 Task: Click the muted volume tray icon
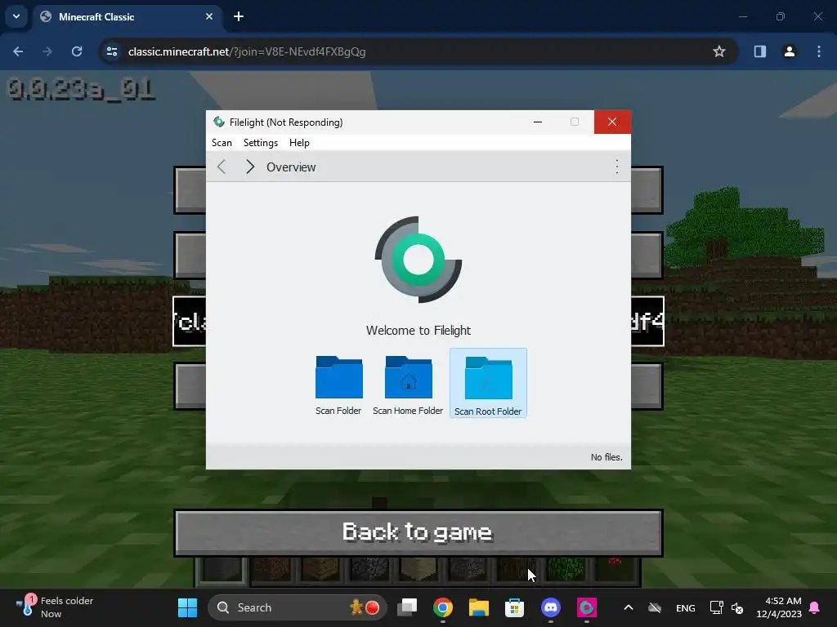pos(738,607)
